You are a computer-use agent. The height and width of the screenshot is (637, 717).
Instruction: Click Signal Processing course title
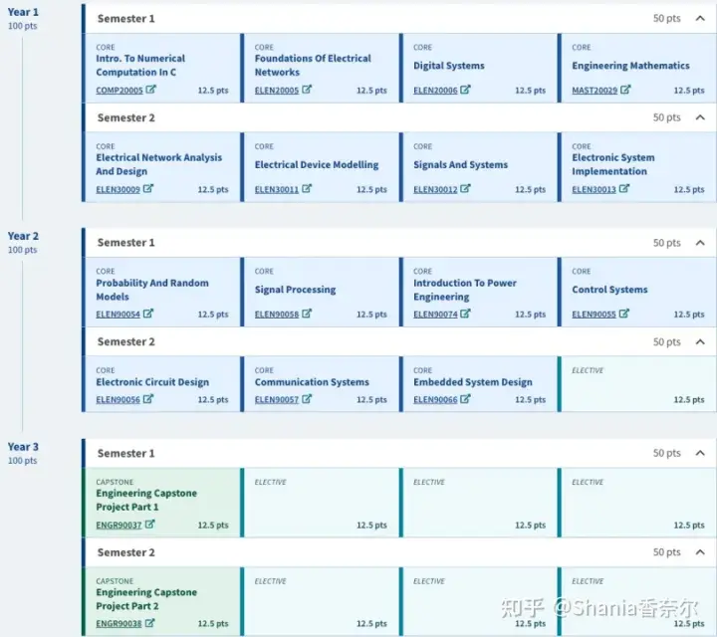295,290
